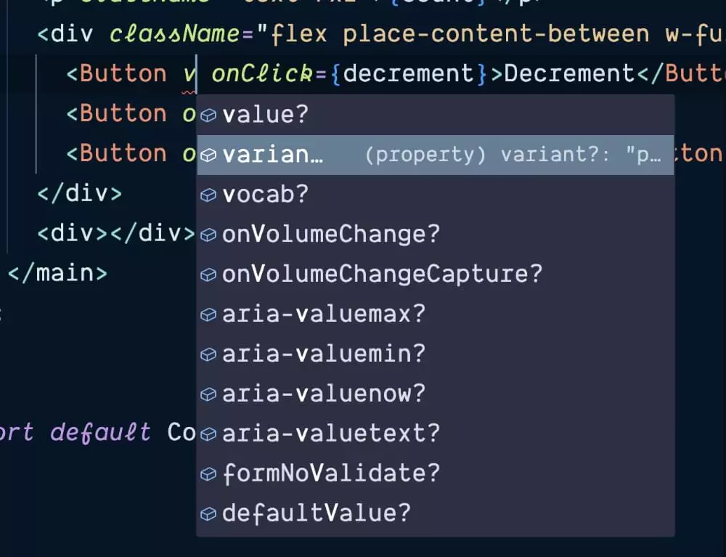The image size is (726, 557).
Task: Click the className attribute on the div
Action: [174, 34]
